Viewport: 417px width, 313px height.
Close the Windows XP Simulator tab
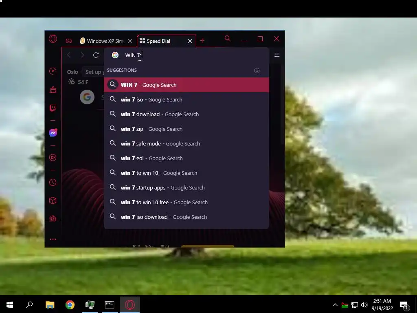click(130, 41)
